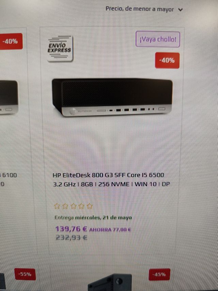Viewport: 218px width, 291px height.
Task: Click the second rating star
Action: 65,206
